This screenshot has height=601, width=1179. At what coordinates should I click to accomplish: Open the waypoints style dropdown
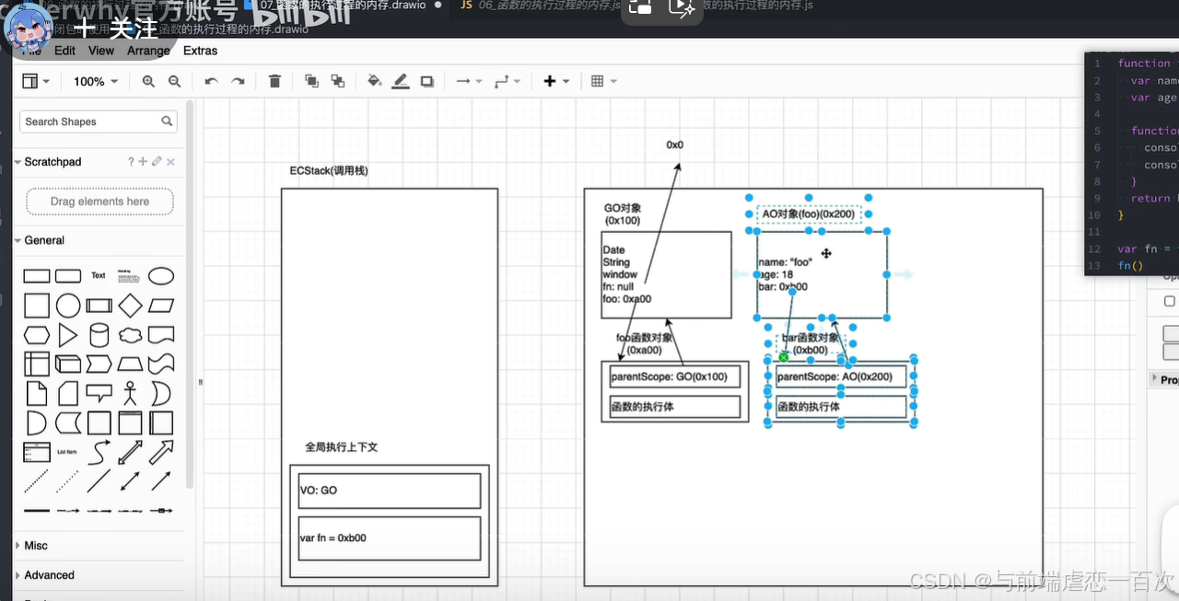click(507, 81)
